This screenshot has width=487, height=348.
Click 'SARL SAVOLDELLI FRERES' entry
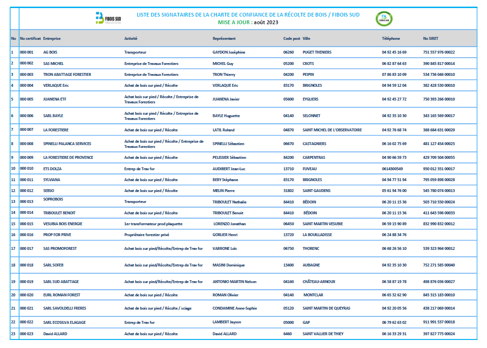pos(64,308)
